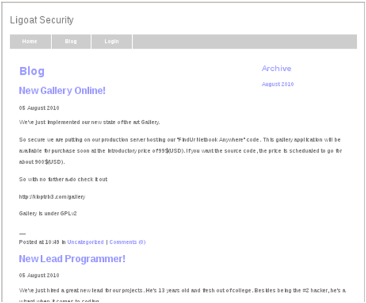366x303 pixels.
Task: Click the date under 'New Gallery Online!'
Action: pos(39,108)
